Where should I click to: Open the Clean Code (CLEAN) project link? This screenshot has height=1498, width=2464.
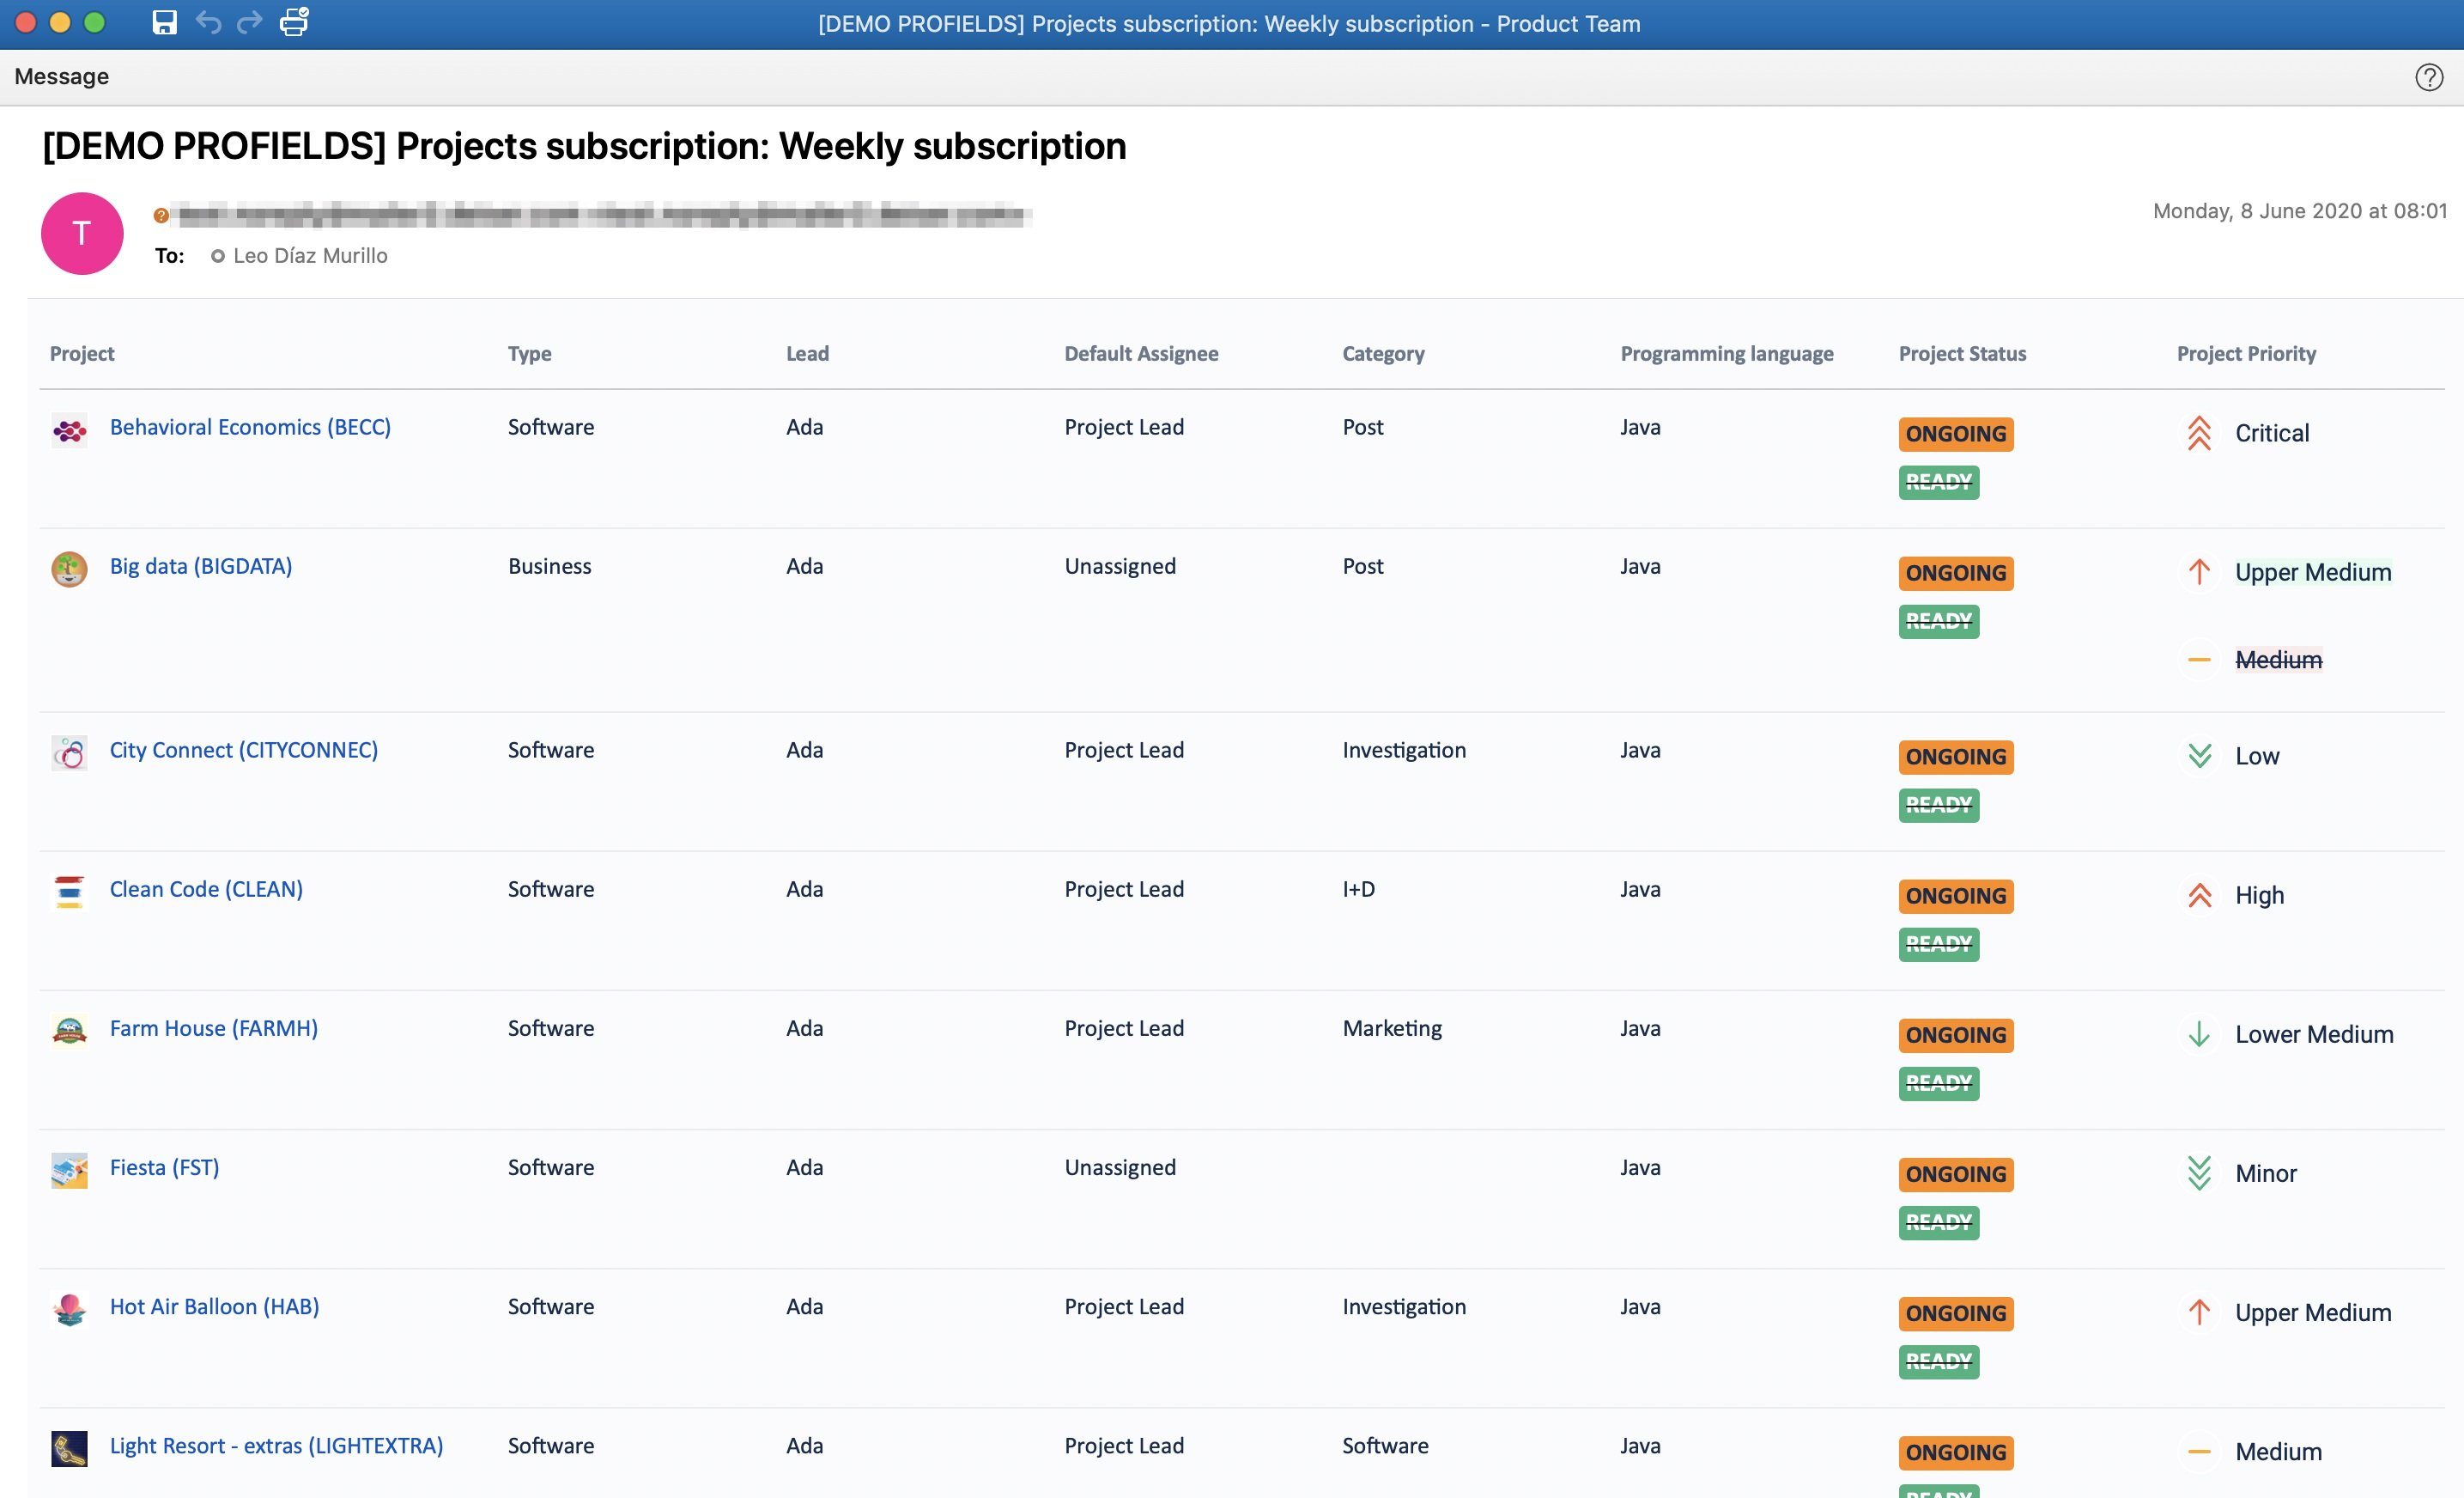pyautogui.click(x=205, y=889)
